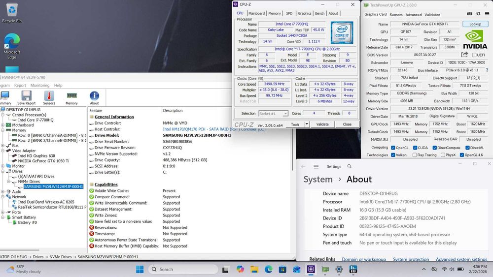Open the Sensors tool in HWiNFO
493x277 pixels.
49,97
